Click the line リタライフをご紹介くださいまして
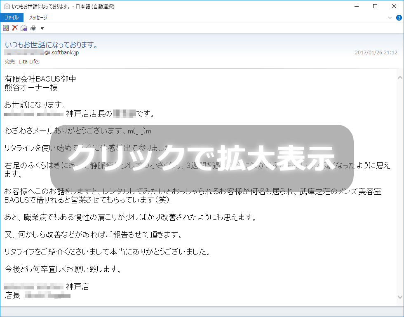The width and height of the screenshot is (404, 317). pyautogui.click(x=108, y=252)
